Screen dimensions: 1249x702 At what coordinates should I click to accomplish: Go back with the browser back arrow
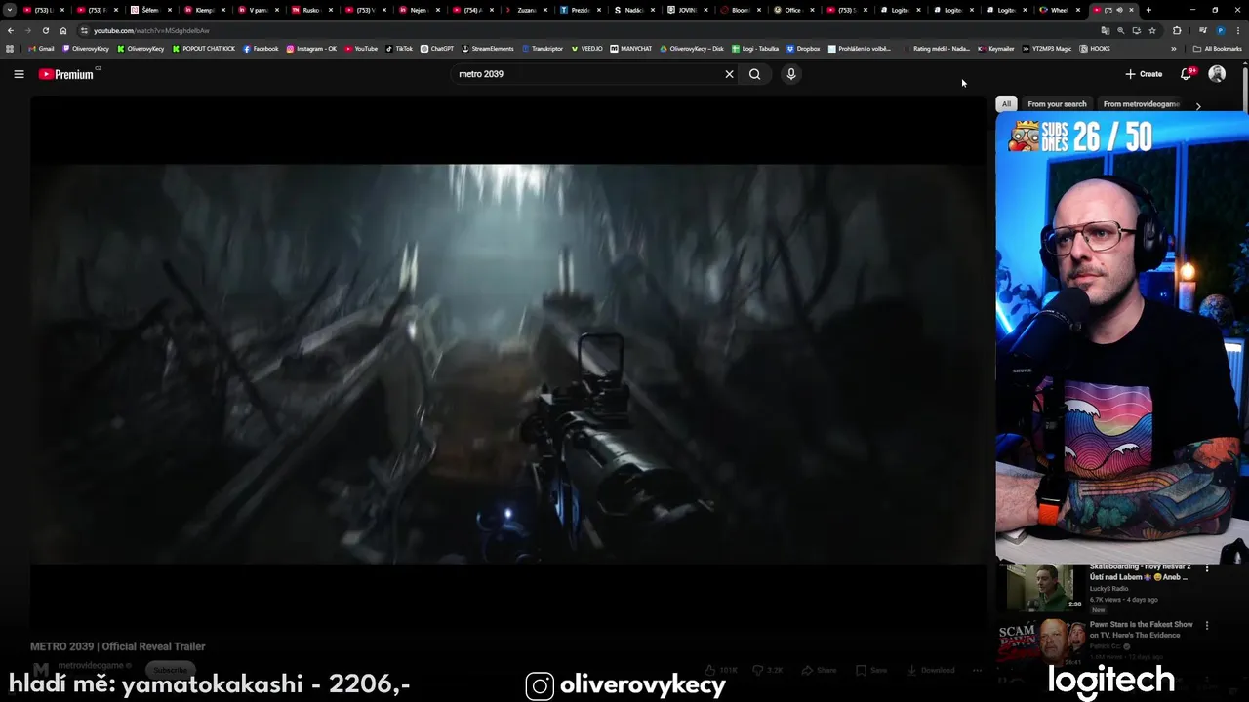point(11,30)
